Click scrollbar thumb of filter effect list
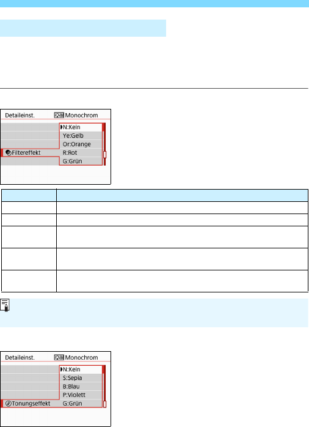 pos(105,155)
